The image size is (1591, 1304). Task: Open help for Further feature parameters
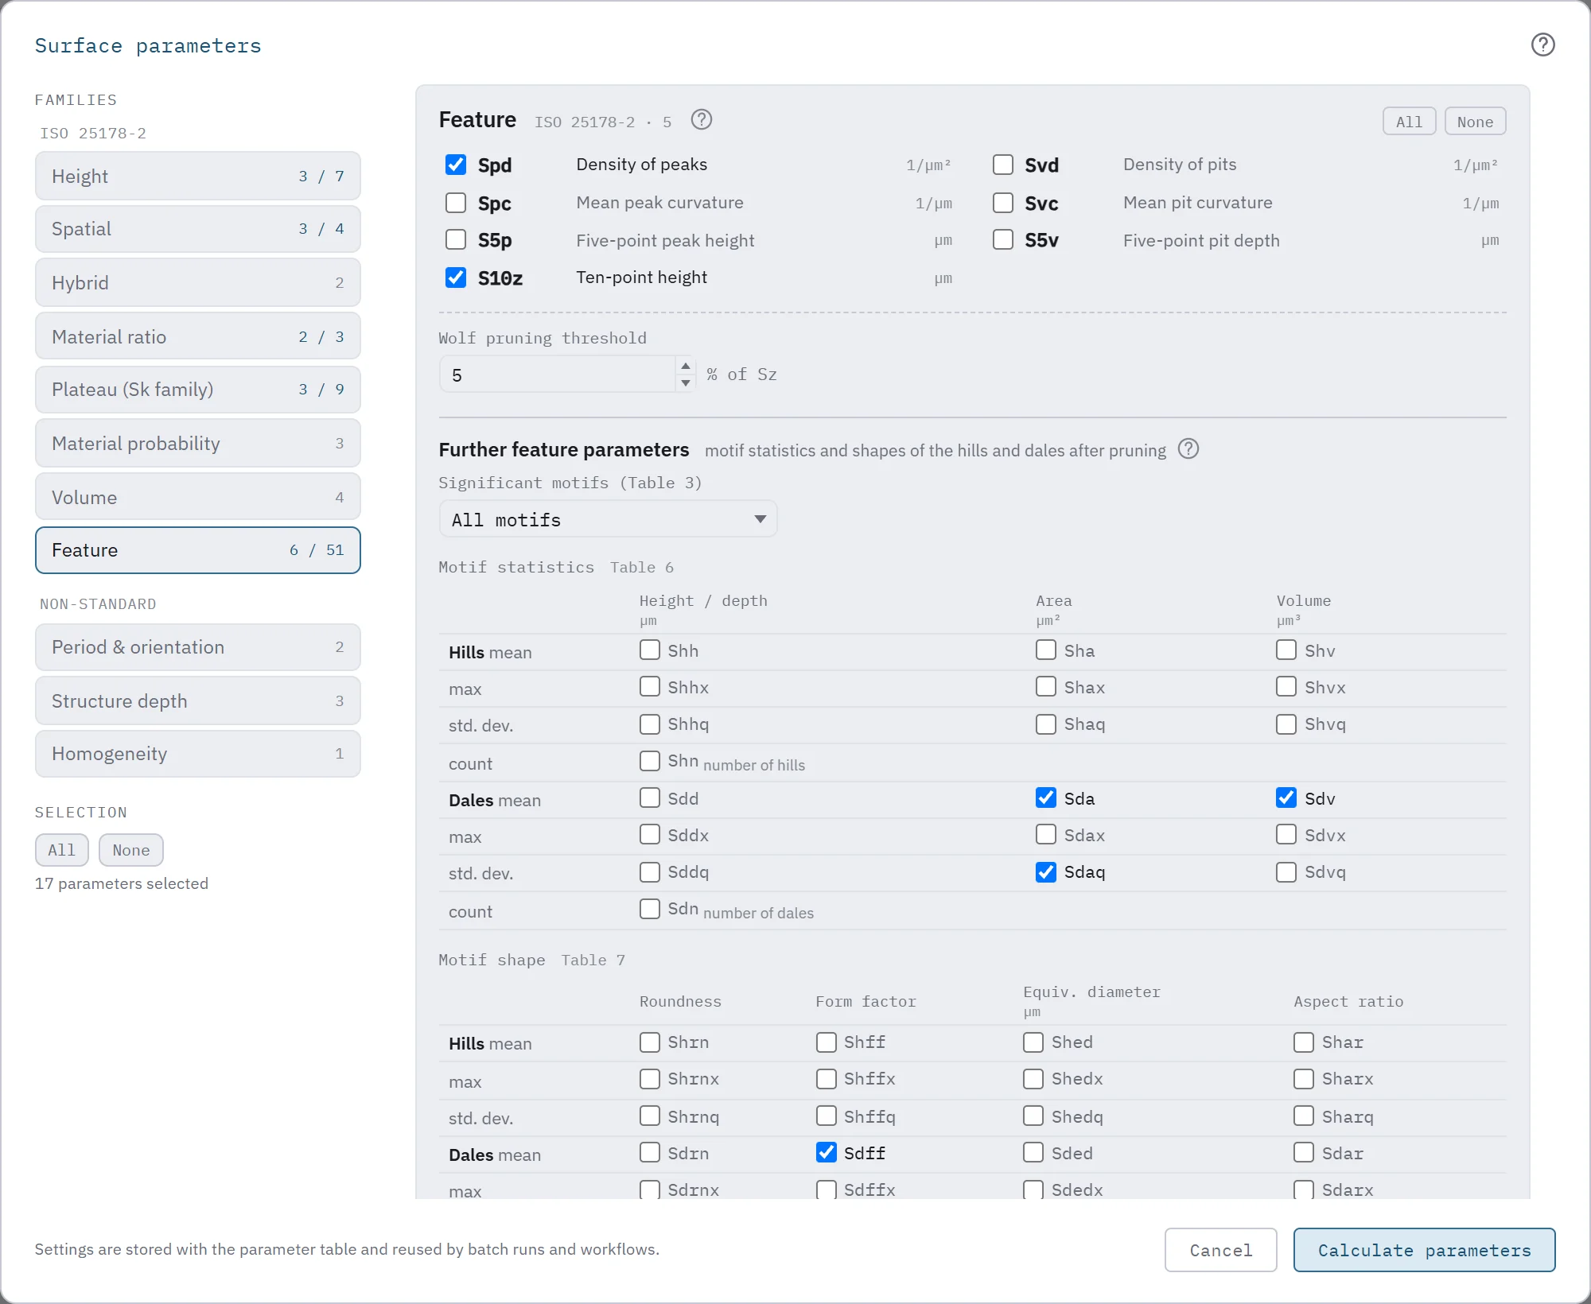(1188, 449)
